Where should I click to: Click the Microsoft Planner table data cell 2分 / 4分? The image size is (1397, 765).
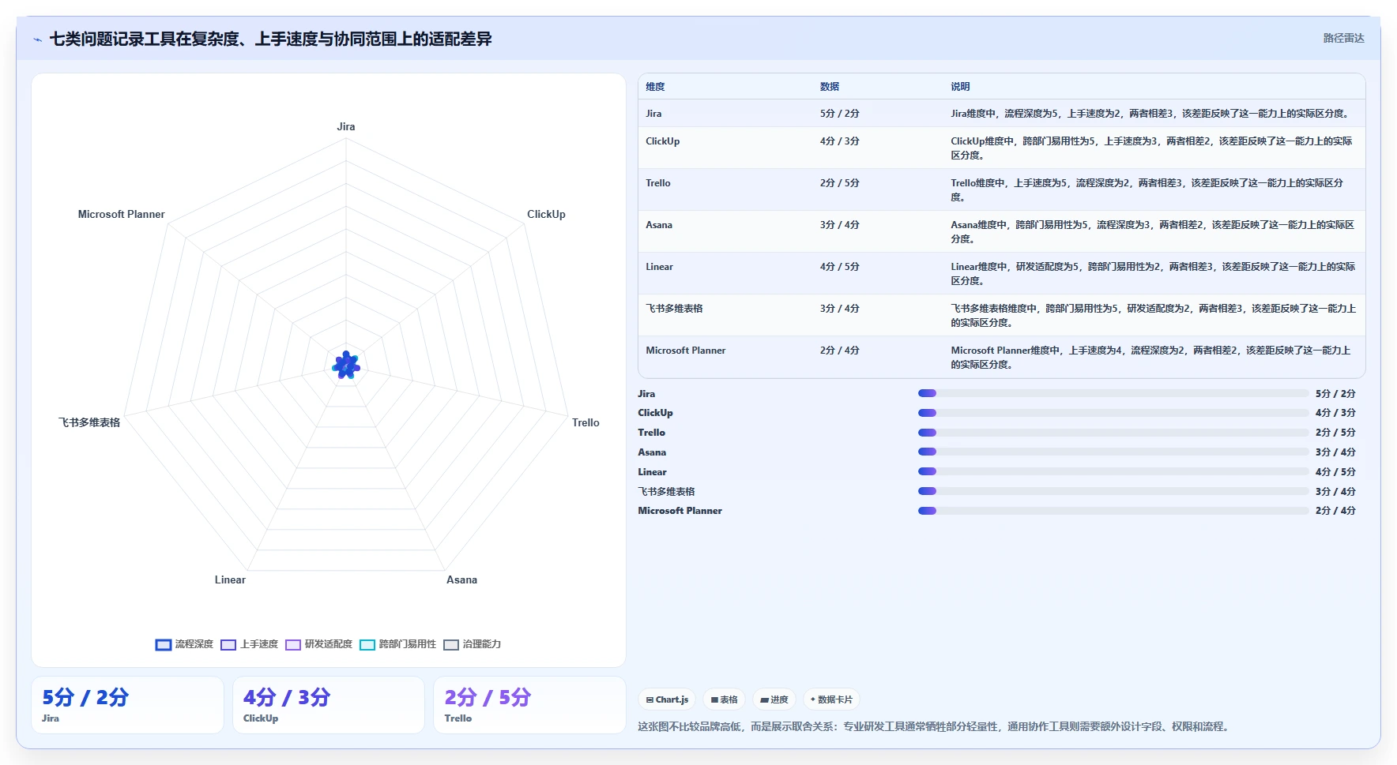839,351
